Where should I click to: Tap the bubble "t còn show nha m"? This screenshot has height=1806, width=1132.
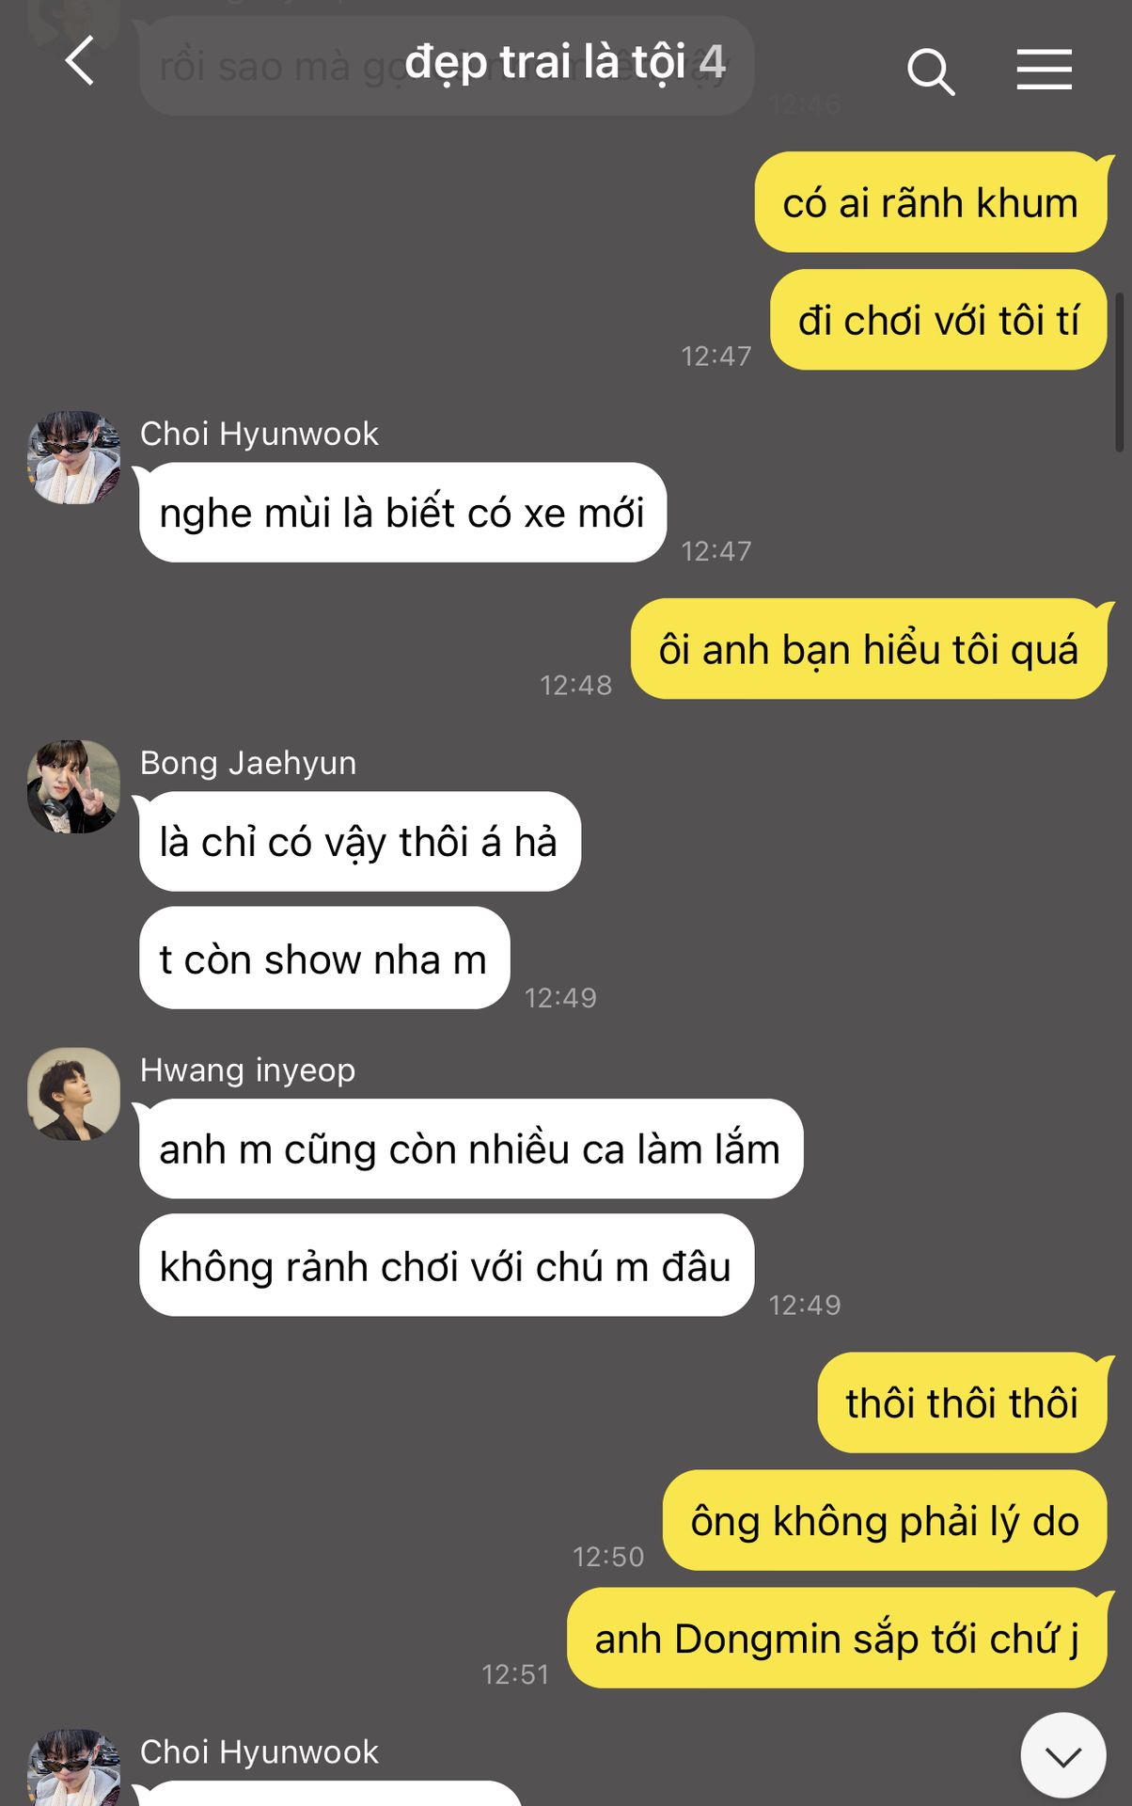(324, 958)
